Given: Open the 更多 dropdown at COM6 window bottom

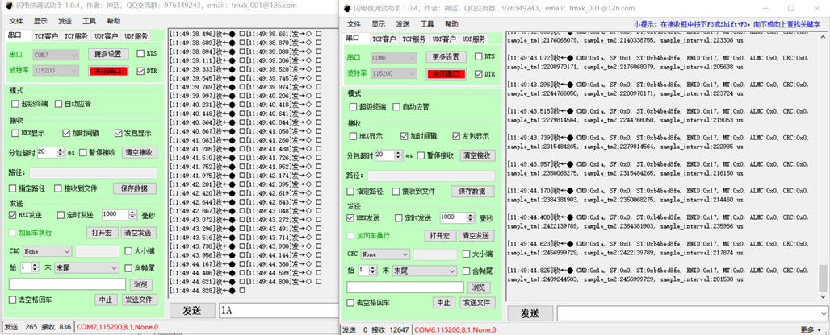Looking at the screenshot, I should pyautogui.click(x=812, y=329).
